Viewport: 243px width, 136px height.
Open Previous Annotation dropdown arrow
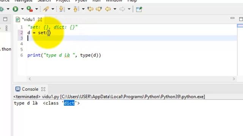[x=83, y=9]
